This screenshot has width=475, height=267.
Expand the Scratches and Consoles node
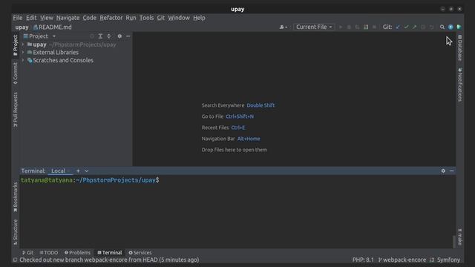(x=23, y=60)
